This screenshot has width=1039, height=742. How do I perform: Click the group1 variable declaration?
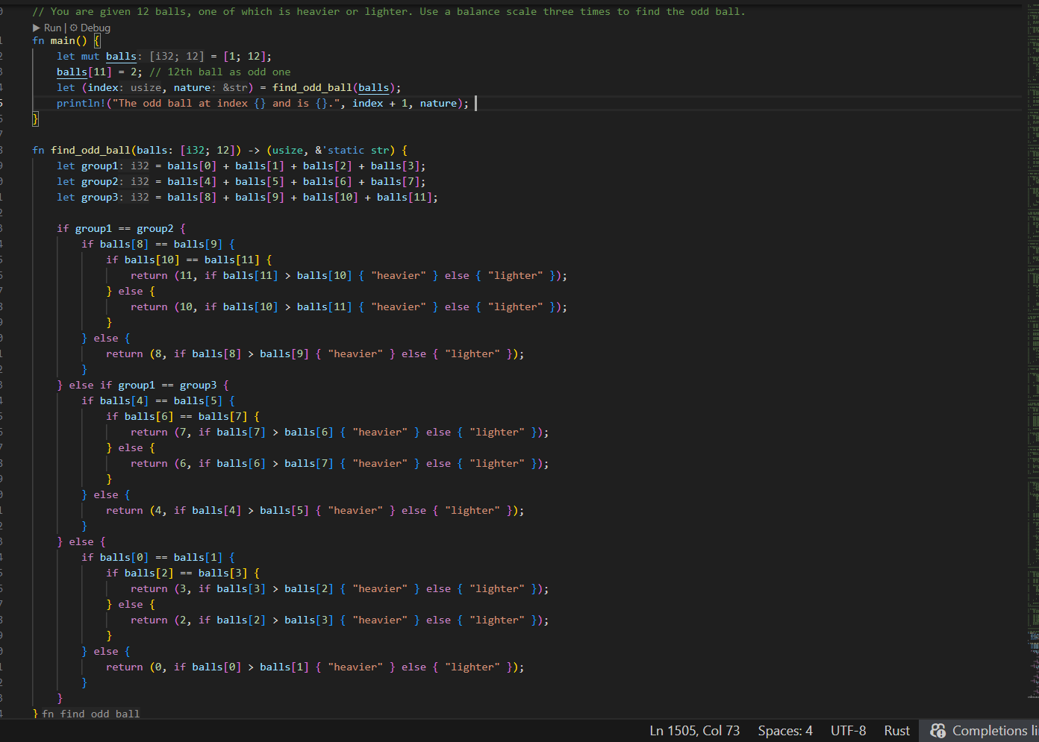click(x=99, y=166)
